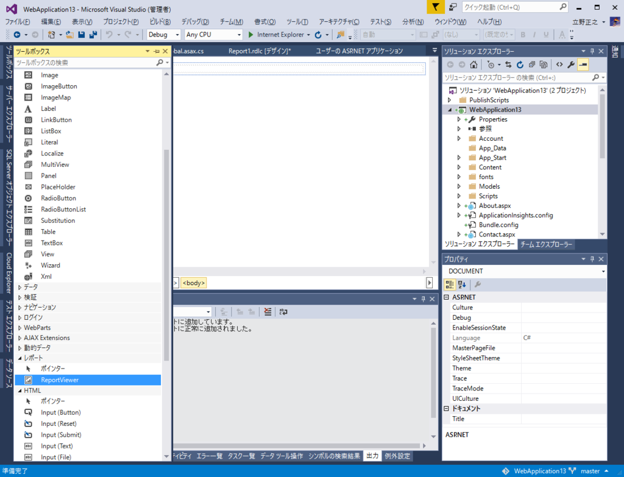The width and height of the screenshot is (624, 477).
Task: Click the Property Pages wrench icon
Action: tap(478, 284)
